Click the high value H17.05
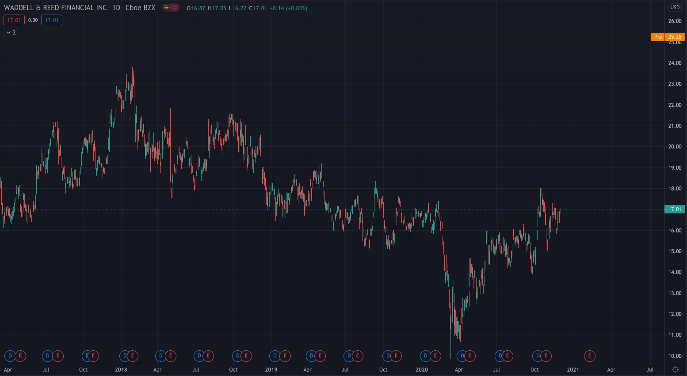 217,8
